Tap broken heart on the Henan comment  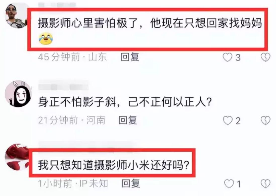click(x=265, y=121)
